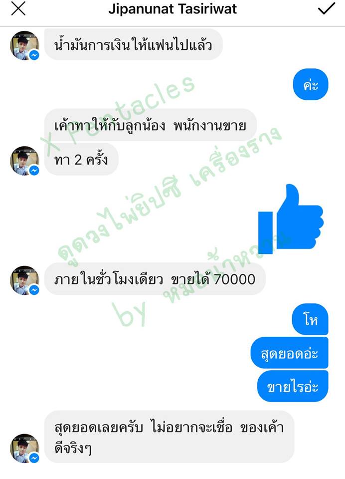The width and height of the screenshot is (345, 479).
Task: Tap avatar beside the last 'ดีจริงๆ' message
Action: 24,448
